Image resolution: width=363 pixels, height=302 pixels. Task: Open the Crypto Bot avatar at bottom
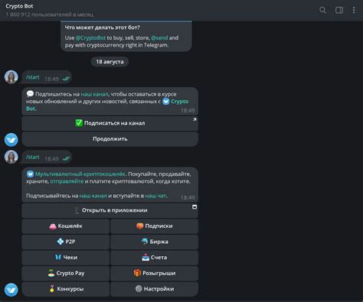11,290
